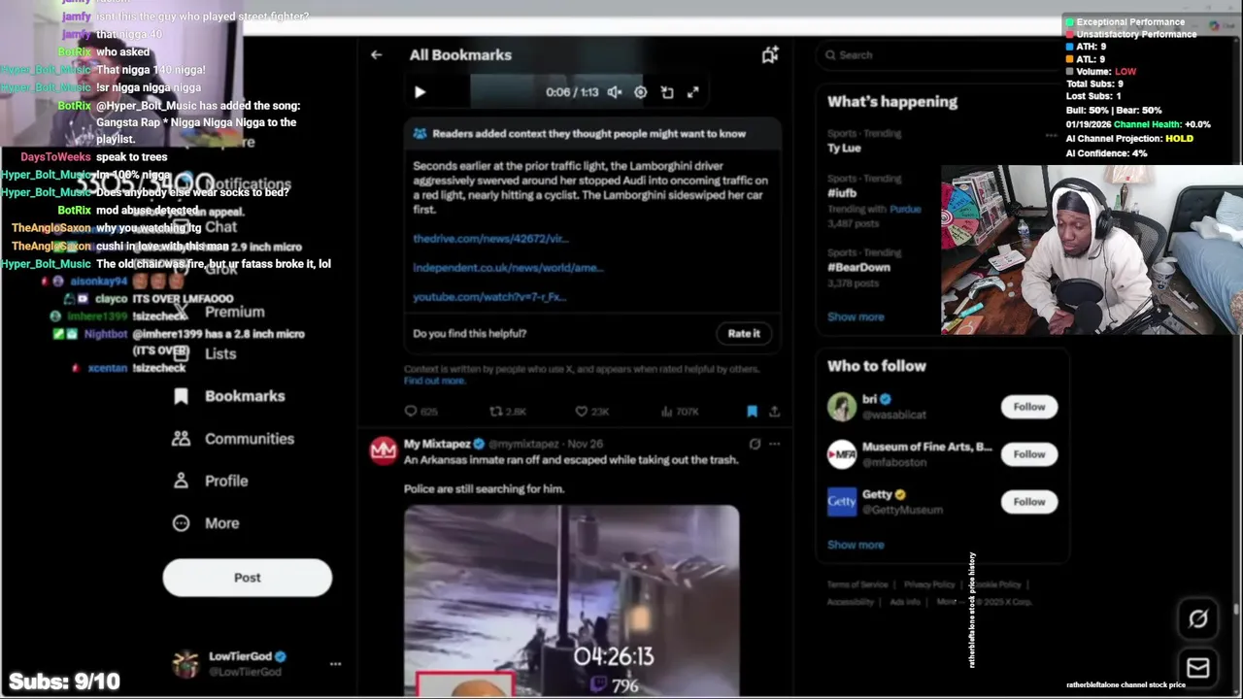Click the Nov 26 post date
The width and height of the screenshot is (1243, 699).
586,444
